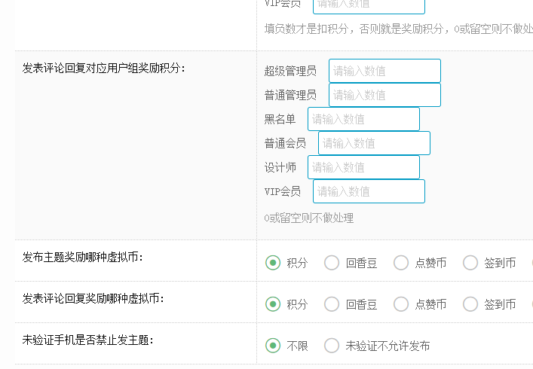Image resolution: width=533 pixels, height=369 pixels.
Task: Click the 黑名单 points input field
Action: [363, 119]
